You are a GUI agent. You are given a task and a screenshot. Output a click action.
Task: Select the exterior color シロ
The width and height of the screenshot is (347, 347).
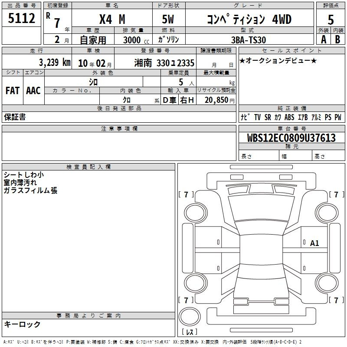pyautogui.click(x=93, y=82)
